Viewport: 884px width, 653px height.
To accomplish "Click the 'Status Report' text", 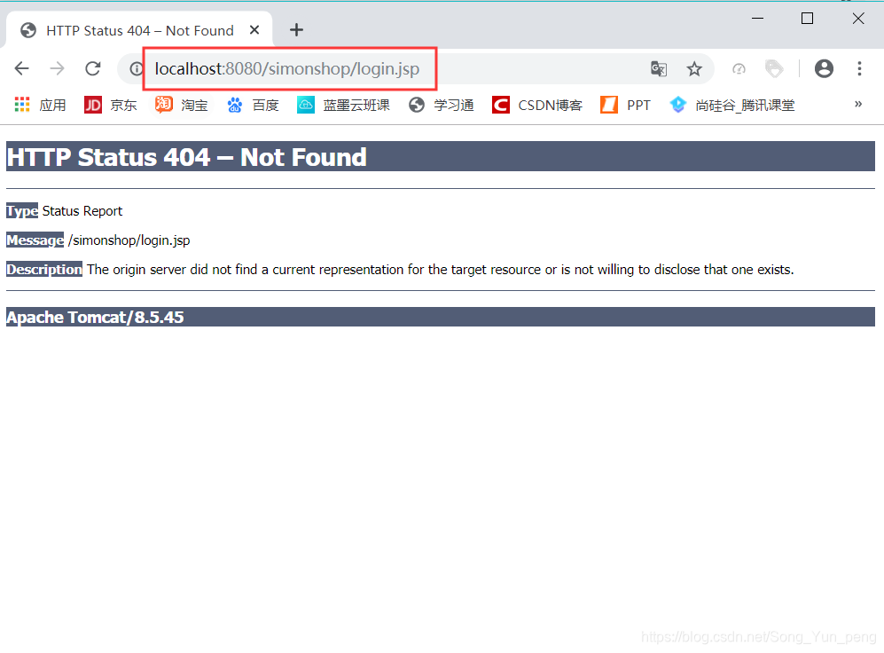I will coord(82,211).
